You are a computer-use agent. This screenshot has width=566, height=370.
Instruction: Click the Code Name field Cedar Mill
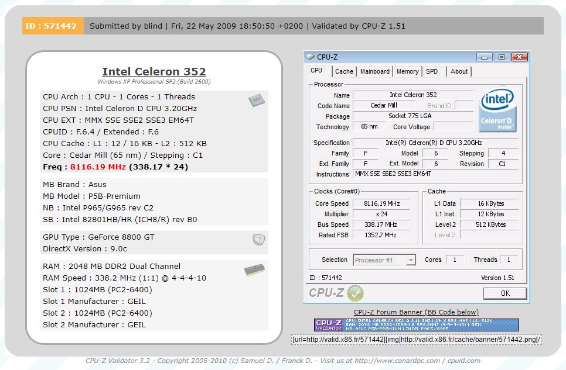384,105
